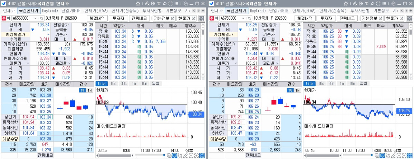Switch to 투자자현황 tab in left window
The width and height of the screenshot is (414, 159).
[152, 11]
